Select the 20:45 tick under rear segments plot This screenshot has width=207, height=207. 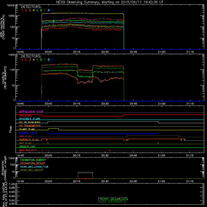click(x=133, y=104)
